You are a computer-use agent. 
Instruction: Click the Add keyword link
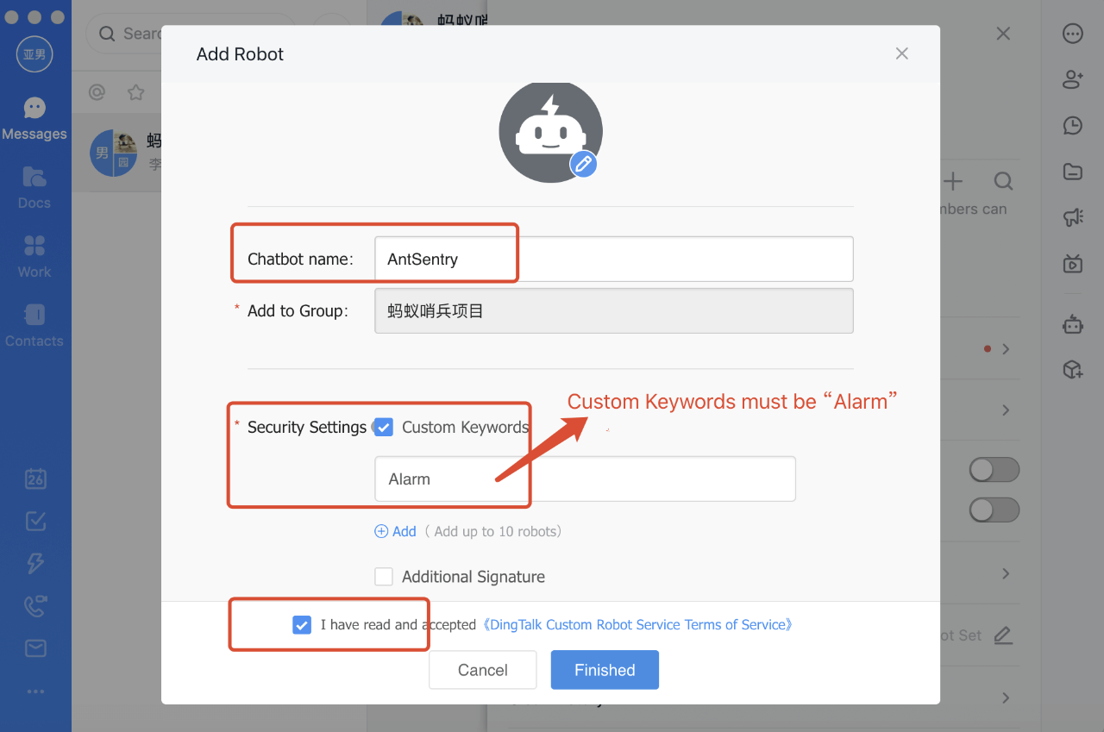click(395, 531)
